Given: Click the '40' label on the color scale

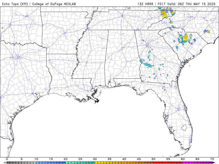Looking at the screenshot, I should 124,159.
